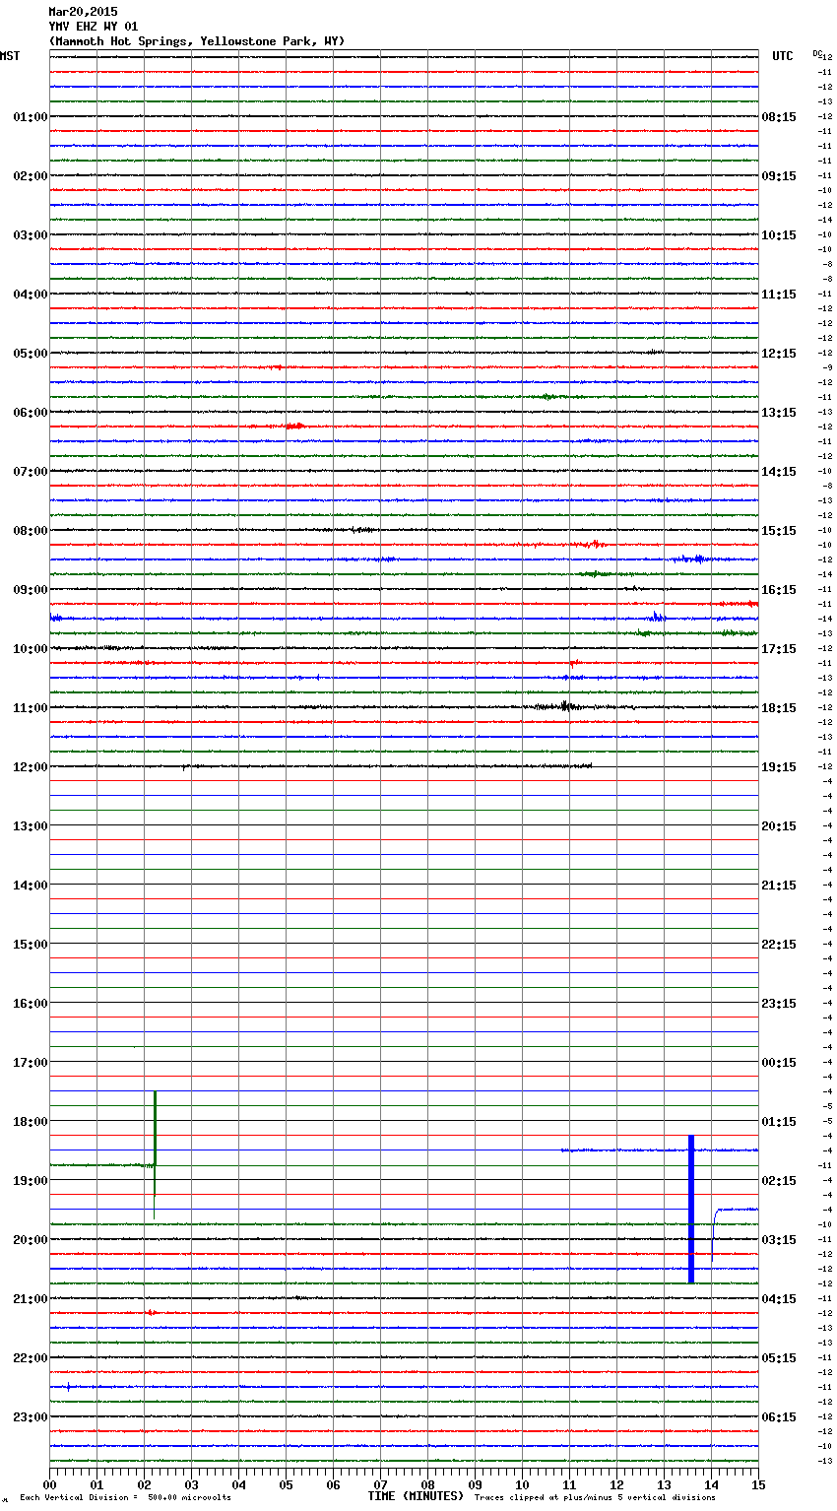Click the "06:15" UTC time label

[779, 1417]
